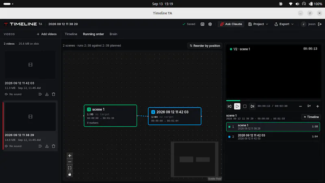The height and width of the screenshot is (183, 325).
Task: Open thumbnail of video 2026 09 12 11 42 03
Action: click(30, 65)
